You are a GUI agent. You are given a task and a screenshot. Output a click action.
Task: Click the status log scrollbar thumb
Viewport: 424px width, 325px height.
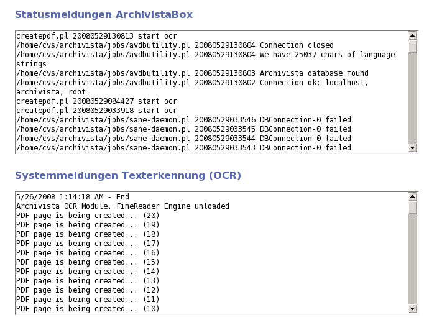pos(412,47)
